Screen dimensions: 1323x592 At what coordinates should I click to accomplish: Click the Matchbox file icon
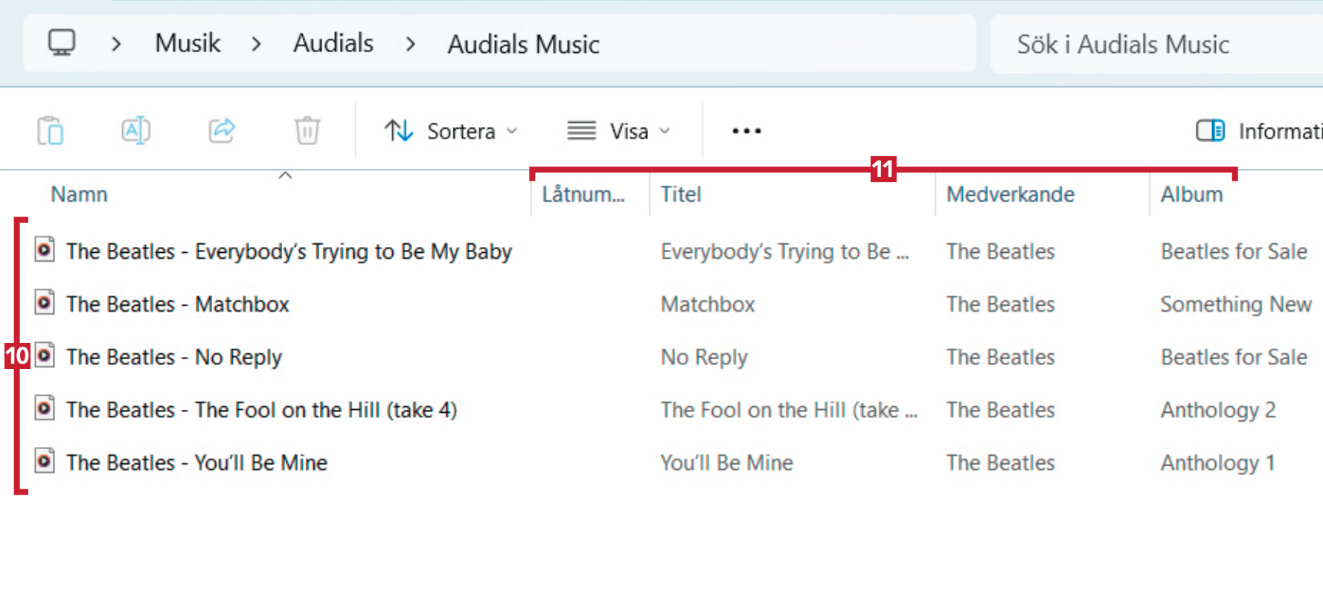tap(45, 303)
